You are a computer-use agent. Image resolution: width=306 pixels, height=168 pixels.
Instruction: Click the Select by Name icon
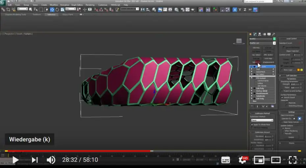[36, 9]
